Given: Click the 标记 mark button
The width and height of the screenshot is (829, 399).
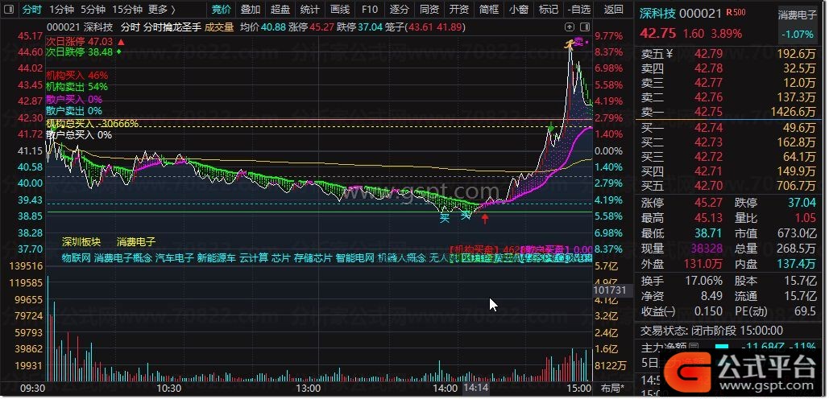Looking at the screenshot, I should 549,10.
